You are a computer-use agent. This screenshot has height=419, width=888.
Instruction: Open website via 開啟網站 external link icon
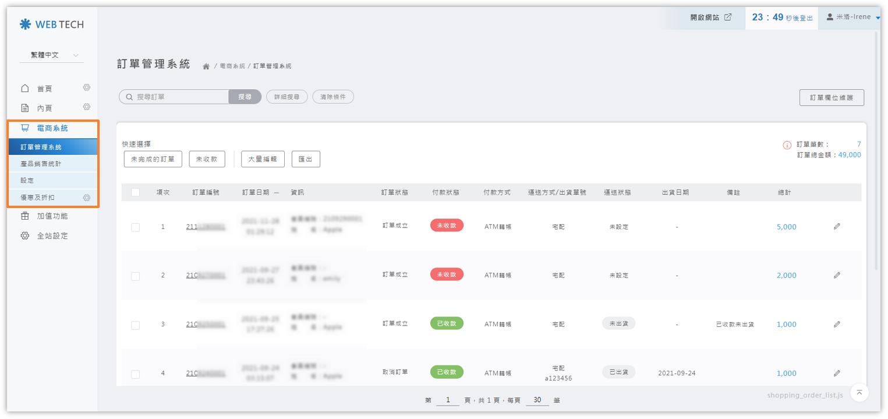[x=728, y=17]
